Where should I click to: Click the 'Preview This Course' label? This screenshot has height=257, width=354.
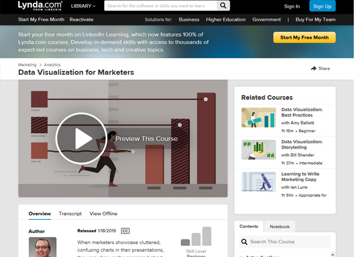coord(146,139)
